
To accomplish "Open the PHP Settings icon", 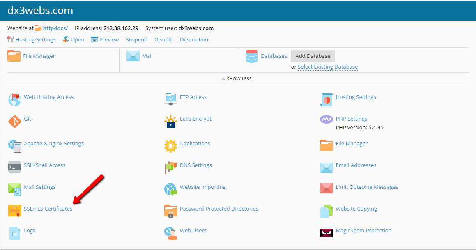I will [x=327, y=119].
